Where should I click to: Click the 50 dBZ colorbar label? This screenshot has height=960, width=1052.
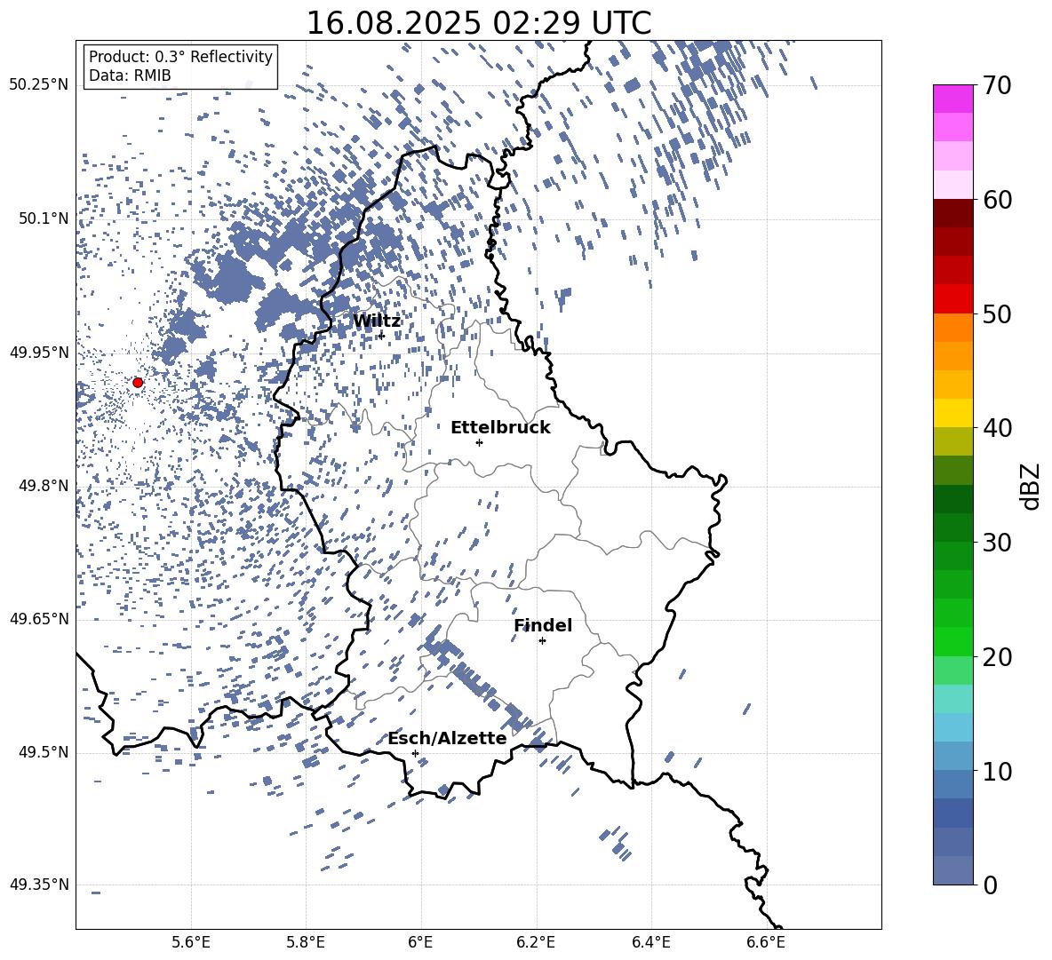998,314
